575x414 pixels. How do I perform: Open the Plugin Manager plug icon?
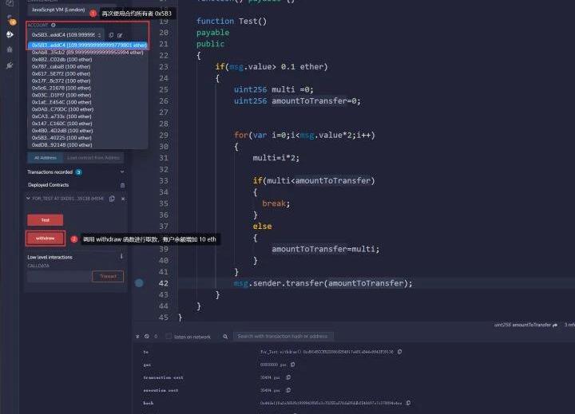[10, 65]
